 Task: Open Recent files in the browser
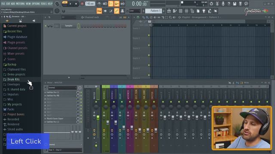coord(15,31)
